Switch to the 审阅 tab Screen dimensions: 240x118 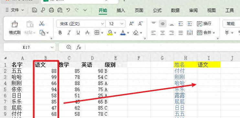[x=193, y=10]
